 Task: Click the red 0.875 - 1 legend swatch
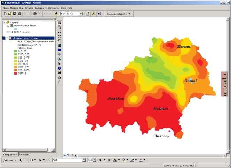coord(15,74)
